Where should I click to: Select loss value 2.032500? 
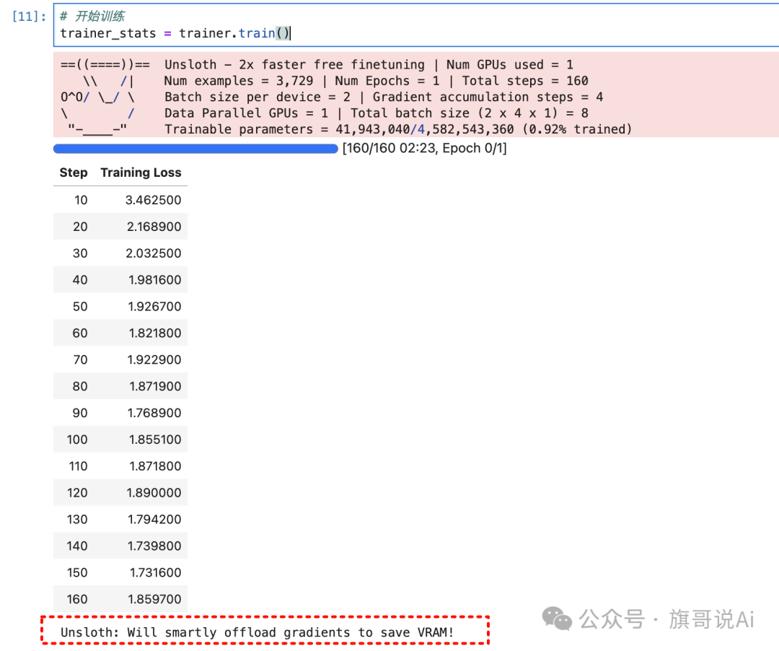click(154, 253)
